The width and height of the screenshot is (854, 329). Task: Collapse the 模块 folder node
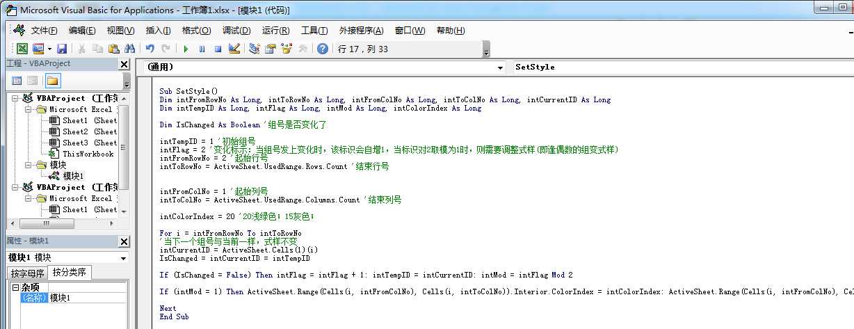29,165
